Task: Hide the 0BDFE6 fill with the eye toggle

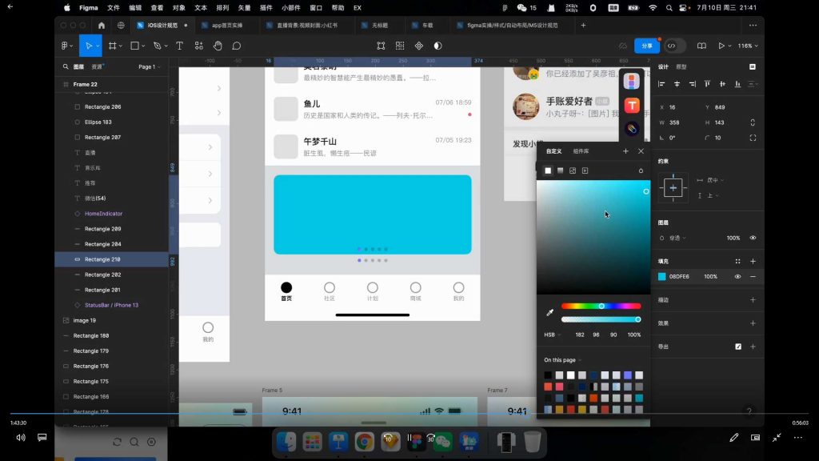Action: (x=737, y=276)
